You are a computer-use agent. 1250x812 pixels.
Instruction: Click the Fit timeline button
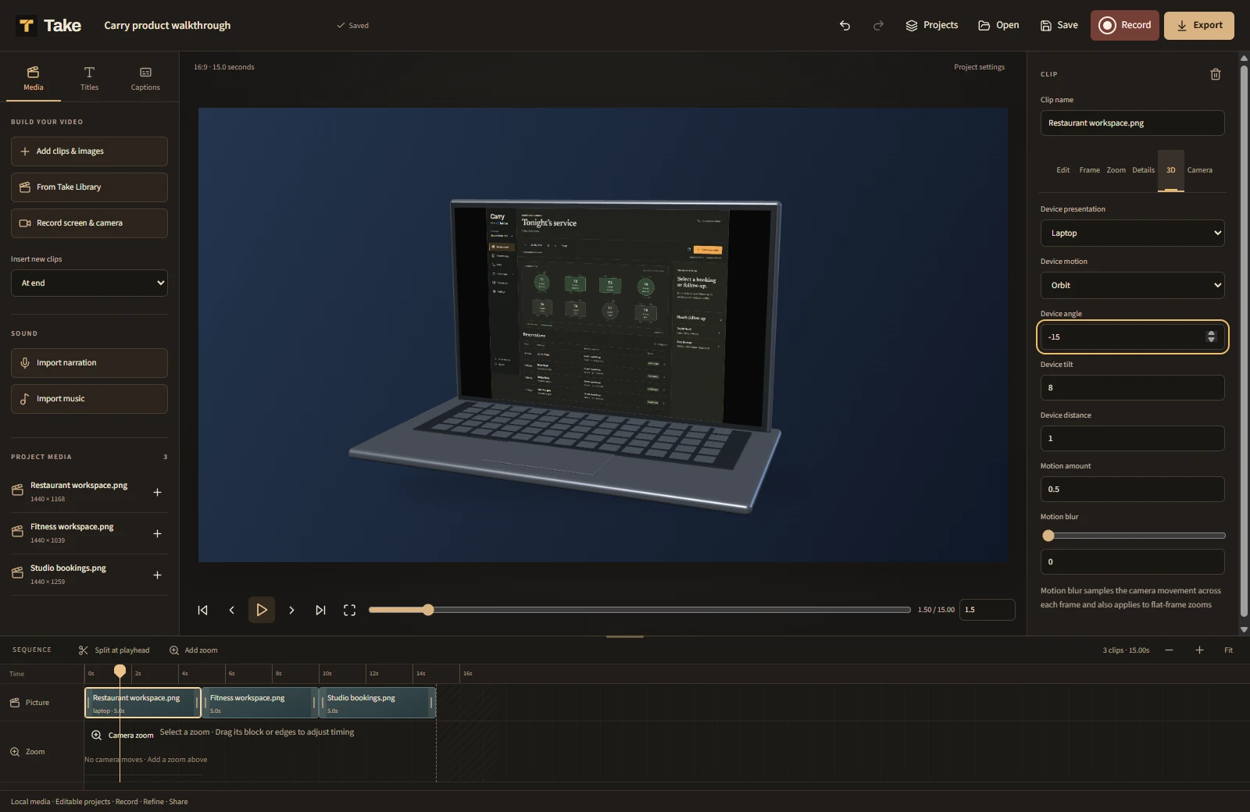[1228, 650]
